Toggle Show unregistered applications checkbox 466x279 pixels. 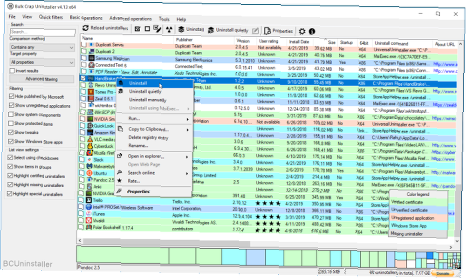[x=12, y=105]
